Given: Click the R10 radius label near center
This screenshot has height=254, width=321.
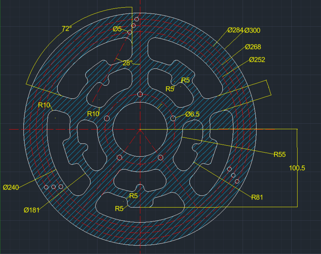Looking at the screenshot, I should (93, 114).
